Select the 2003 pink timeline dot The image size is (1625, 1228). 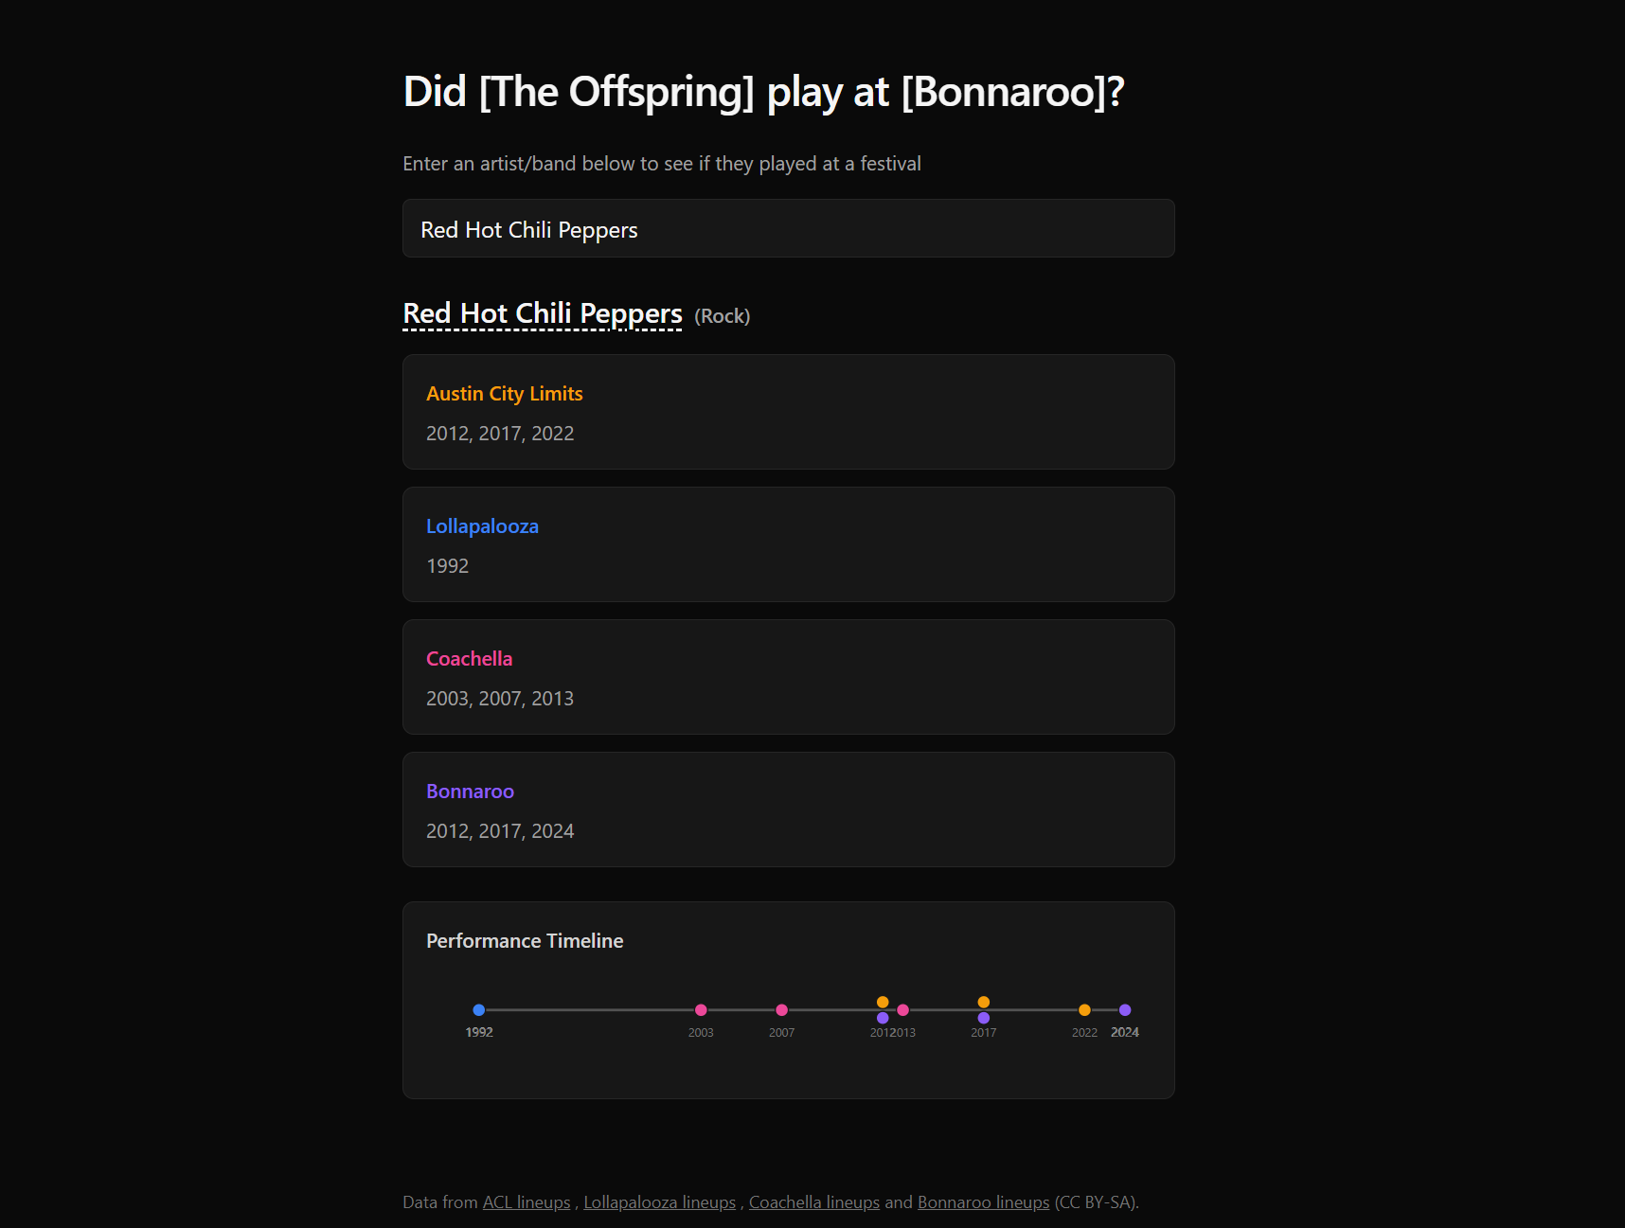701,1009
